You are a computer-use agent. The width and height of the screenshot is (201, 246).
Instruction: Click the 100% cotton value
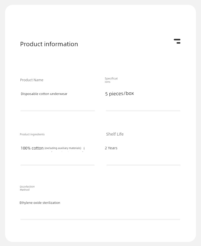point(32,148)
